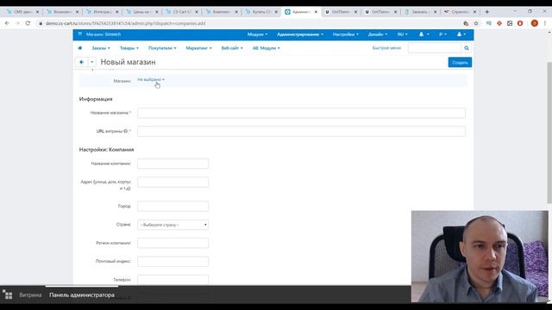Click the Быстрое меню link
This screenshot has width=552, height=310.
coord(386,48)
